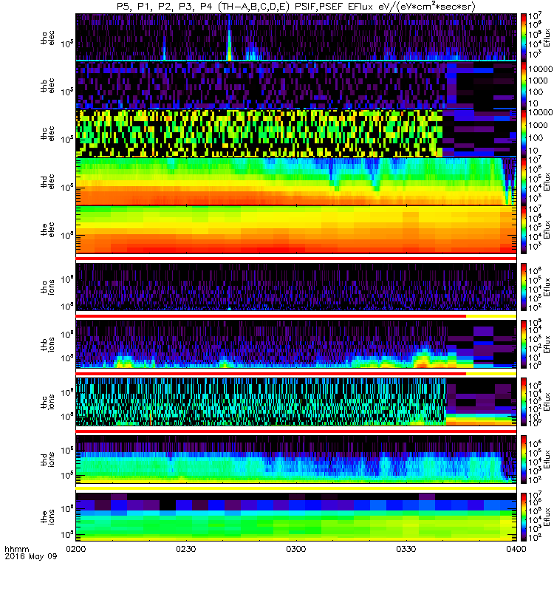554x591 pixels.
Task: Click inside the thb ions spectrogram panel
Action: point(296,344)
